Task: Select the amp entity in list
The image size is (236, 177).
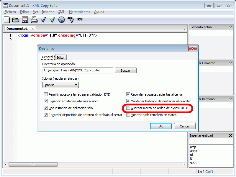Action: point(193,147)
